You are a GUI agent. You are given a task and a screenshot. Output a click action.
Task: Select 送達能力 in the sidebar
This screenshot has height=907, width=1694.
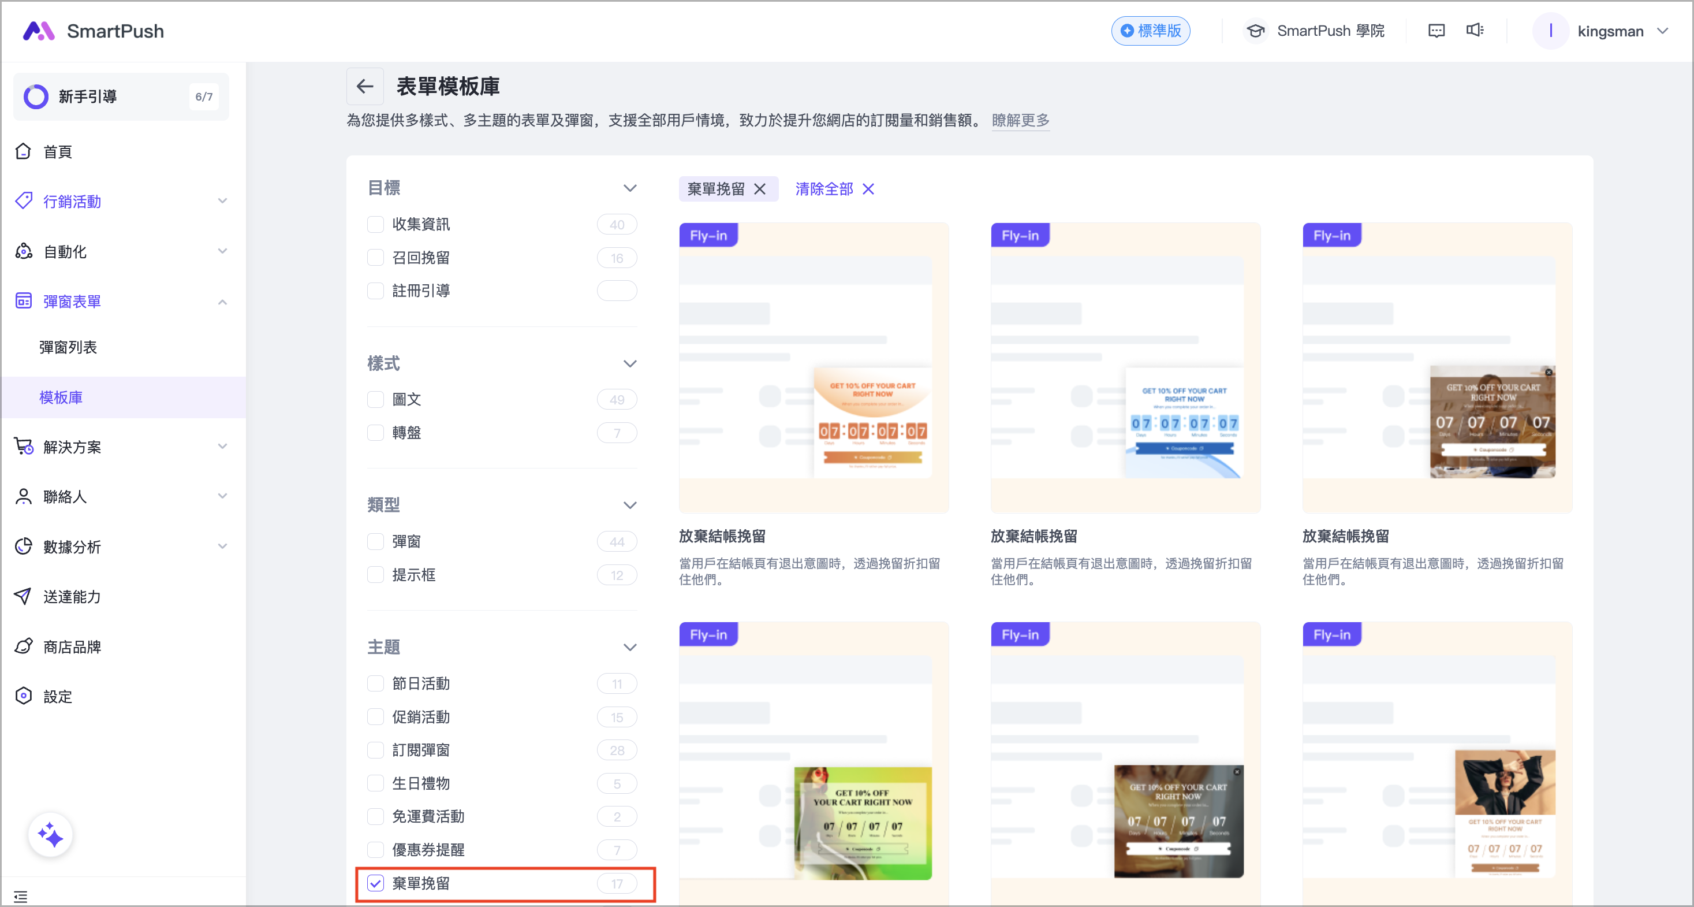[72, 596]
